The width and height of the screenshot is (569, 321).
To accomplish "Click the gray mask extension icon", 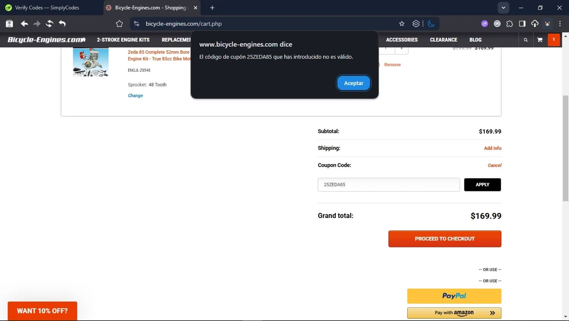I will point(497,23).
